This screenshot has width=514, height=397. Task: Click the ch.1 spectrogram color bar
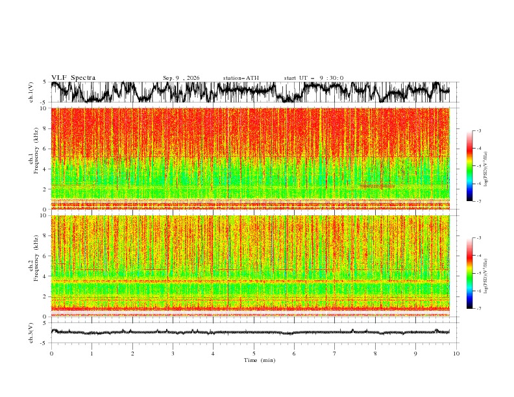pyautogui.click(x=469, y=166)
